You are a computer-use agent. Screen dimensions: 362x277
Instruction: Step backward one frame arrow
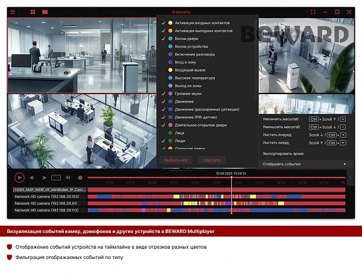click(31, 177)
